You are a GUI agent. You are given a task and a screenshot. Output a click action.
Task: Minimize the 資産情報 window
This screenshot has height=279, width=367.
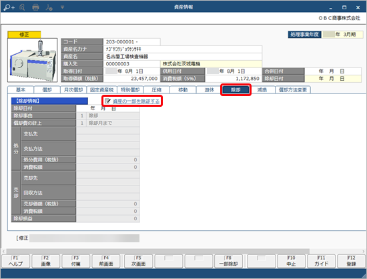(x=330, y=8)
